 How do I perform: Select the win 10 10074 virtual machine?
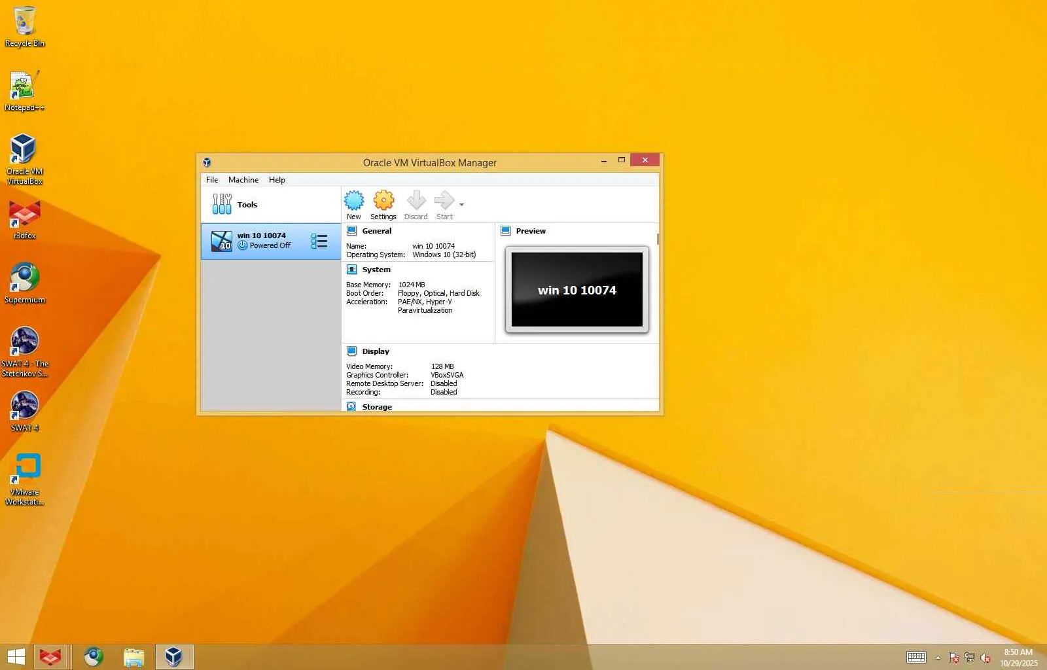click(271, 241)
